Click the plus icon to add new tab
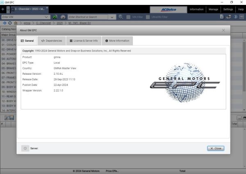The width and height of the screenshot is (246, 174). click(x=3, y=9)
